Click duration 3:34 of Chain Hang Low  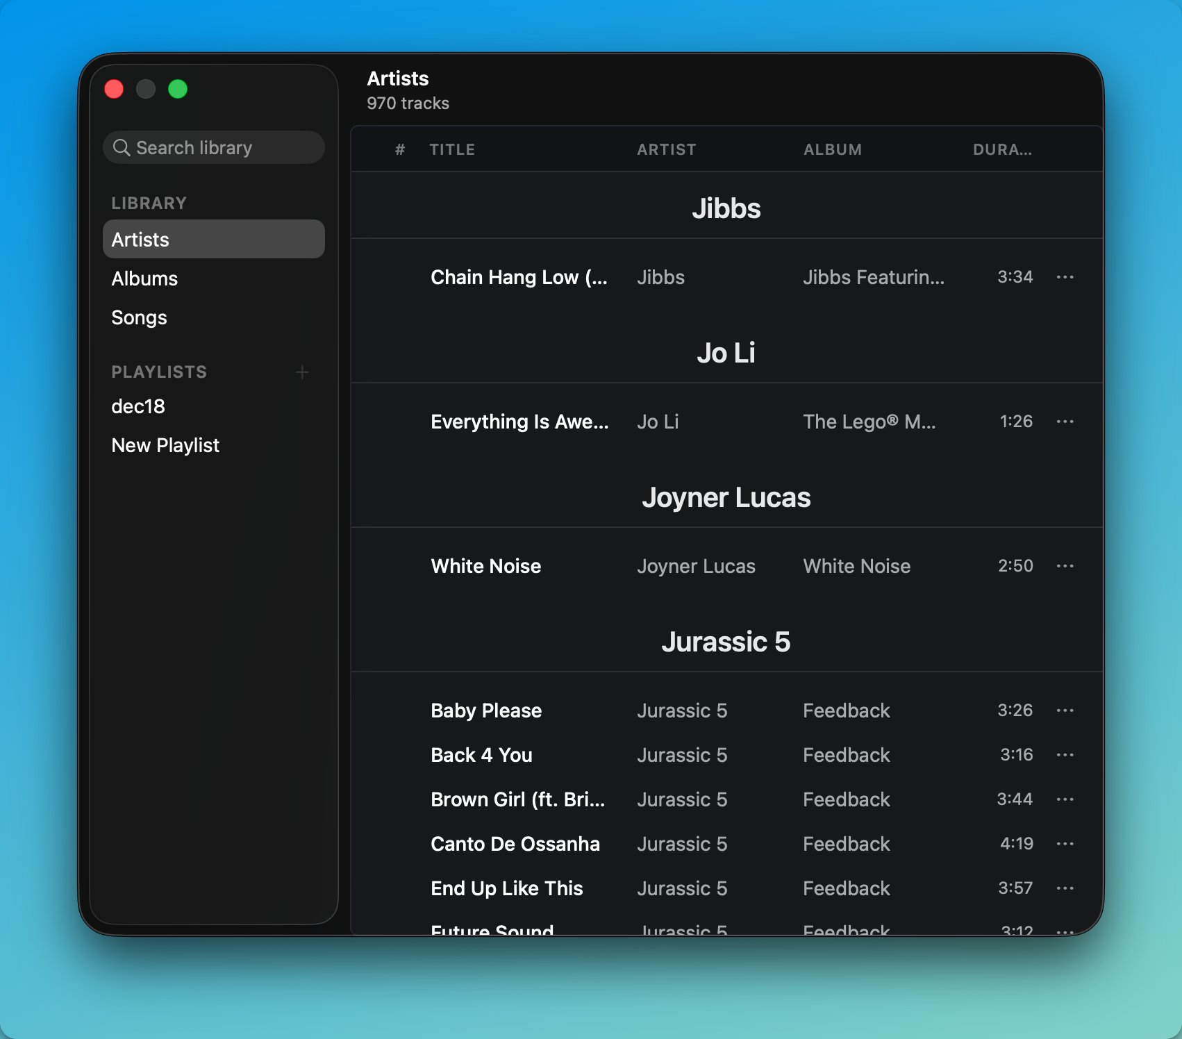pyautogui.click(x=1015, y=277)
